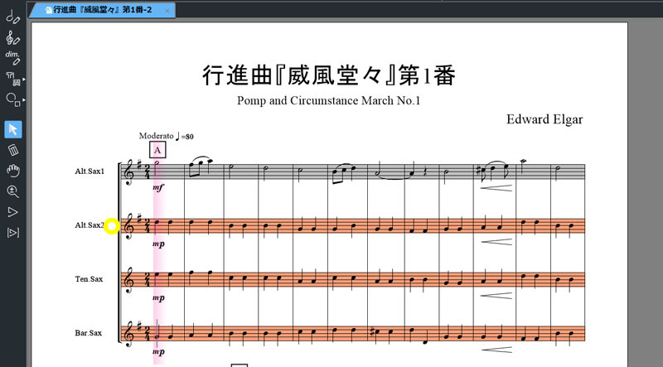Viewport: 663px width, 367px height.
Task: Pick the hand pan tool
Action: pyautogui.click(x=13, y=171)
